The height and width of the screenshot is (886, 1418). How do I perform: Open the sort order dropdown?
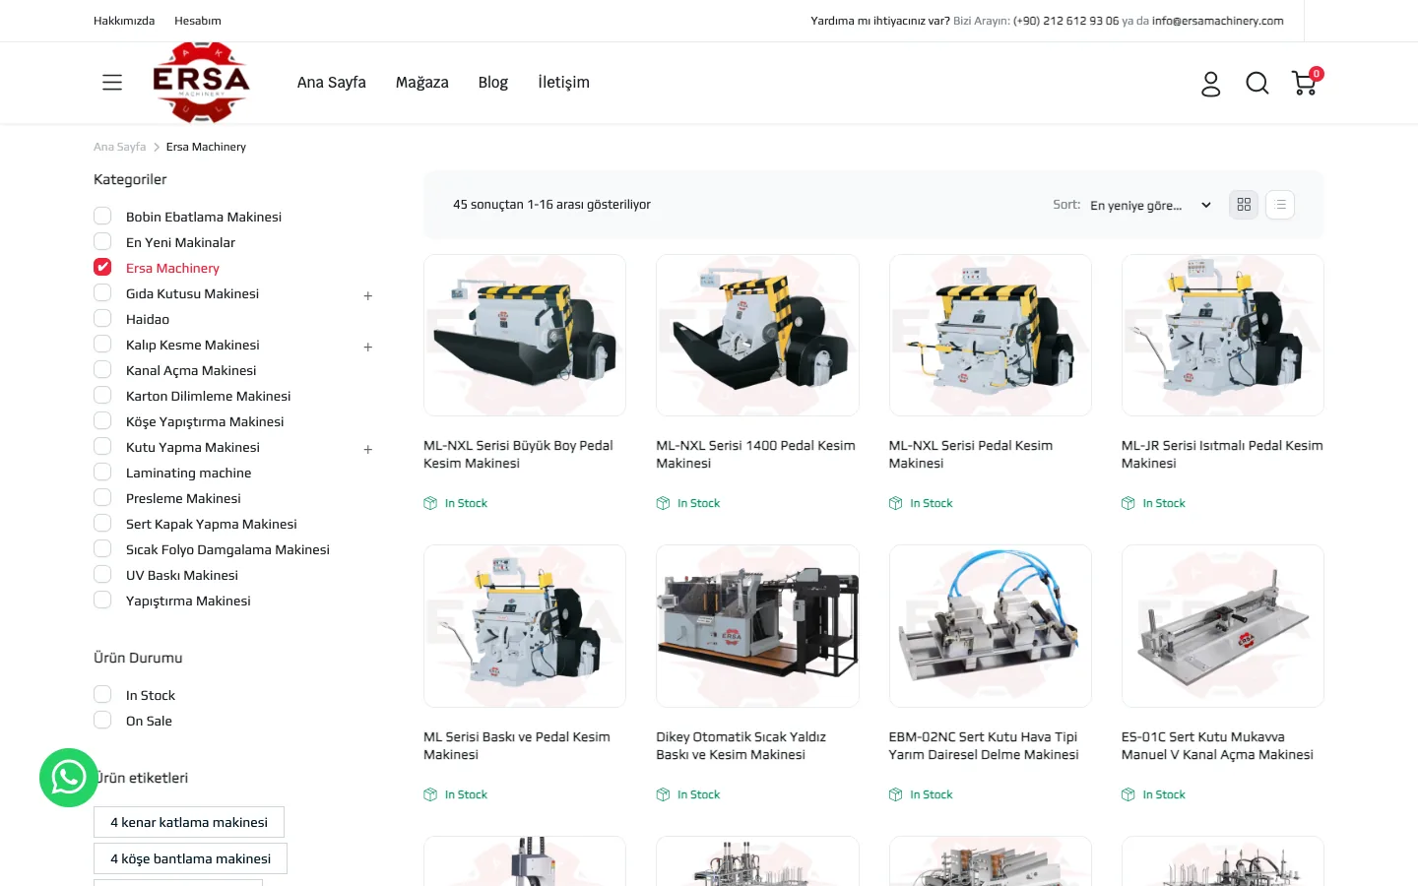point(1150,205)
